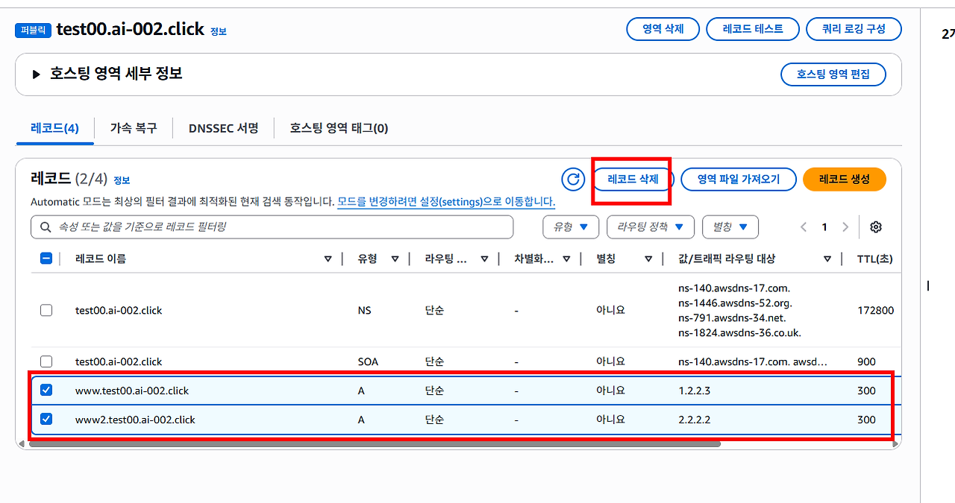955x503 pixels.
Task: Click value 2.2.2.2
Action: (695, 420)
